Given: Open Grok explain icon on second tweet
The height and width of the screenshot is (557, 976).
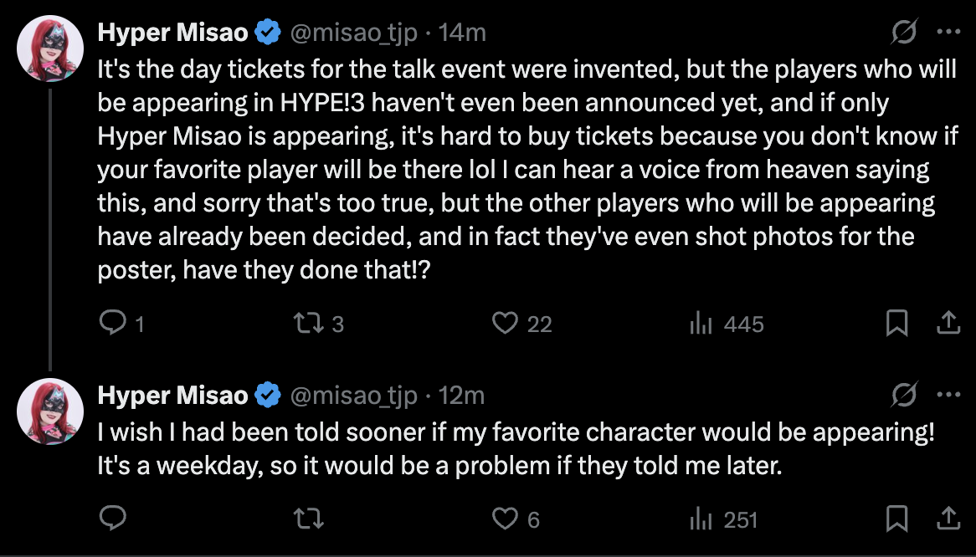Looking at the screenshot, I should tap(903, 395).
